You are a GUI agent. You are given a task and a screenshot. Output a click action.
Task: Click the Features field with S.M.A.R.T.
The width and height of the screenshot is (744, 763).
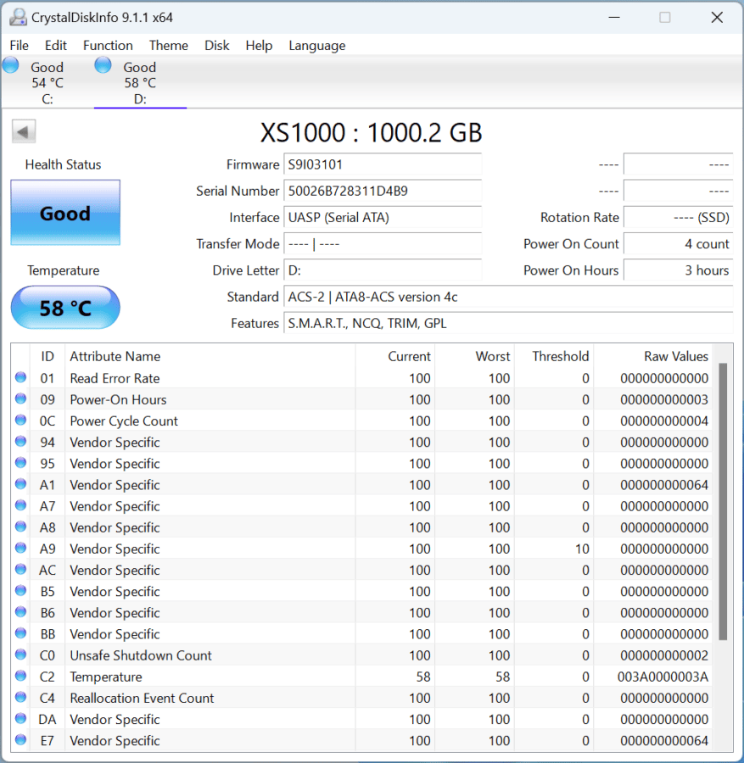click(508, 323)
